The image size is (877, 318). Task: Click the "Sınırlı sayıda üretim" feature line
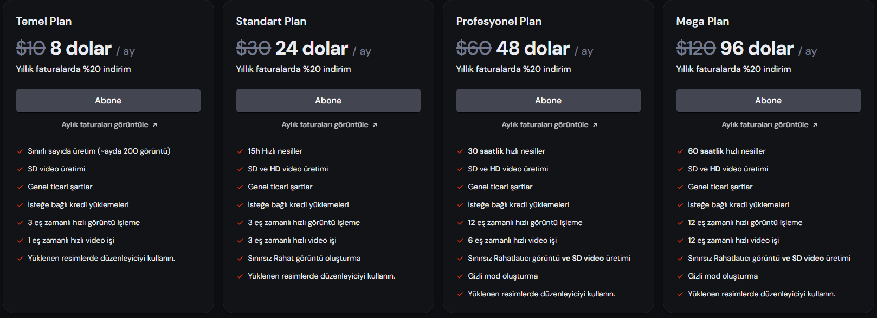pyautogui.click(x=99, y=151)
